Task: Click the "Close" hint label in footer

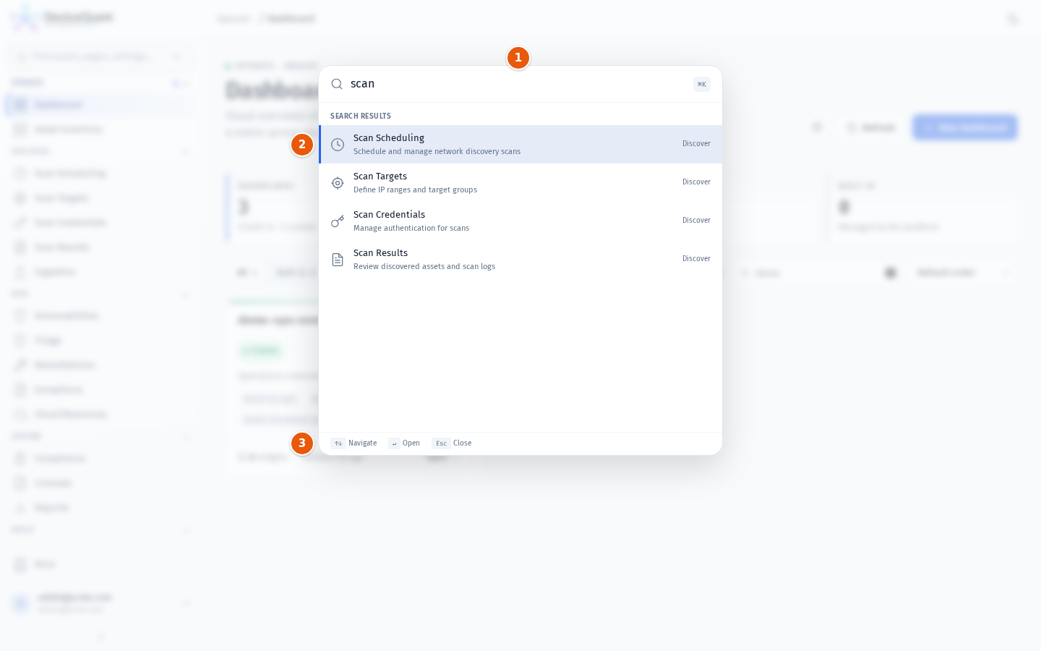Action: point(462,443)
